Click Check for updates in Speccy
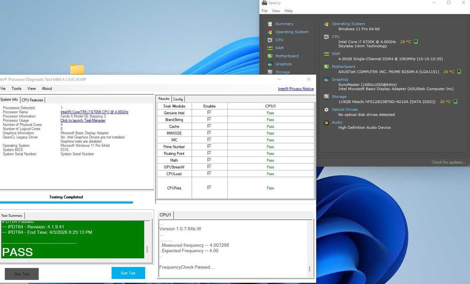 coord(448,162)
